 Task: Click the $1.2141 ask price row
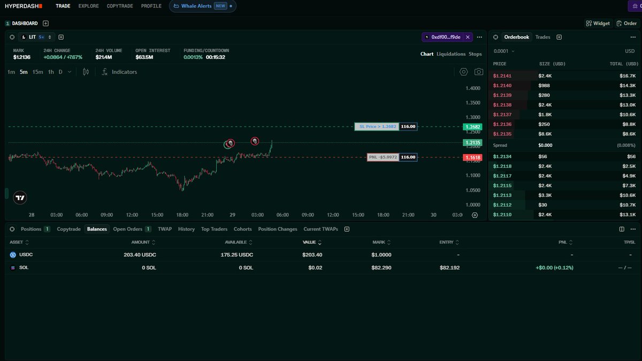coord(564,76)
